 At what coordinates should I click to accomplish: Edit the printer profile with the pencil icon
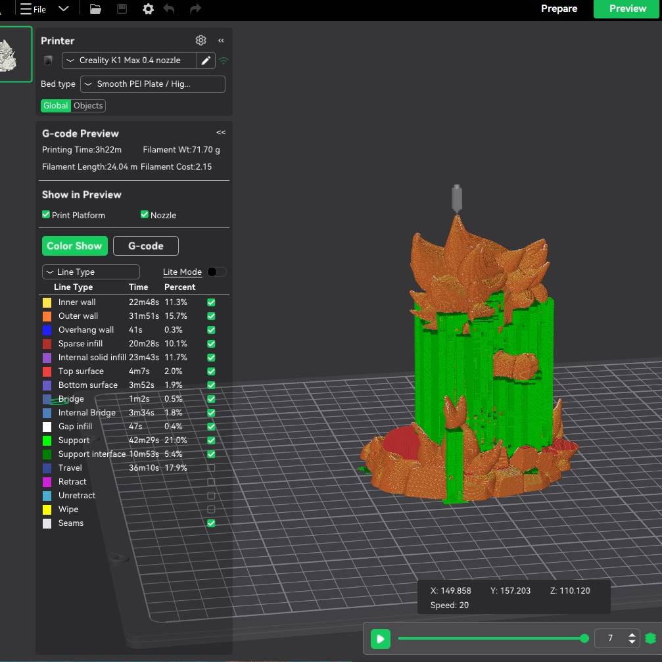[206, 60]
